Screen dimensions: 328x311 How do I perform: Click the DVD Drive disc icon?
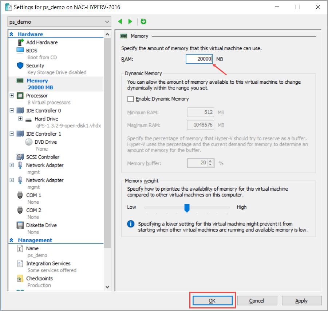pyautogui.click(x=29, y=142)
